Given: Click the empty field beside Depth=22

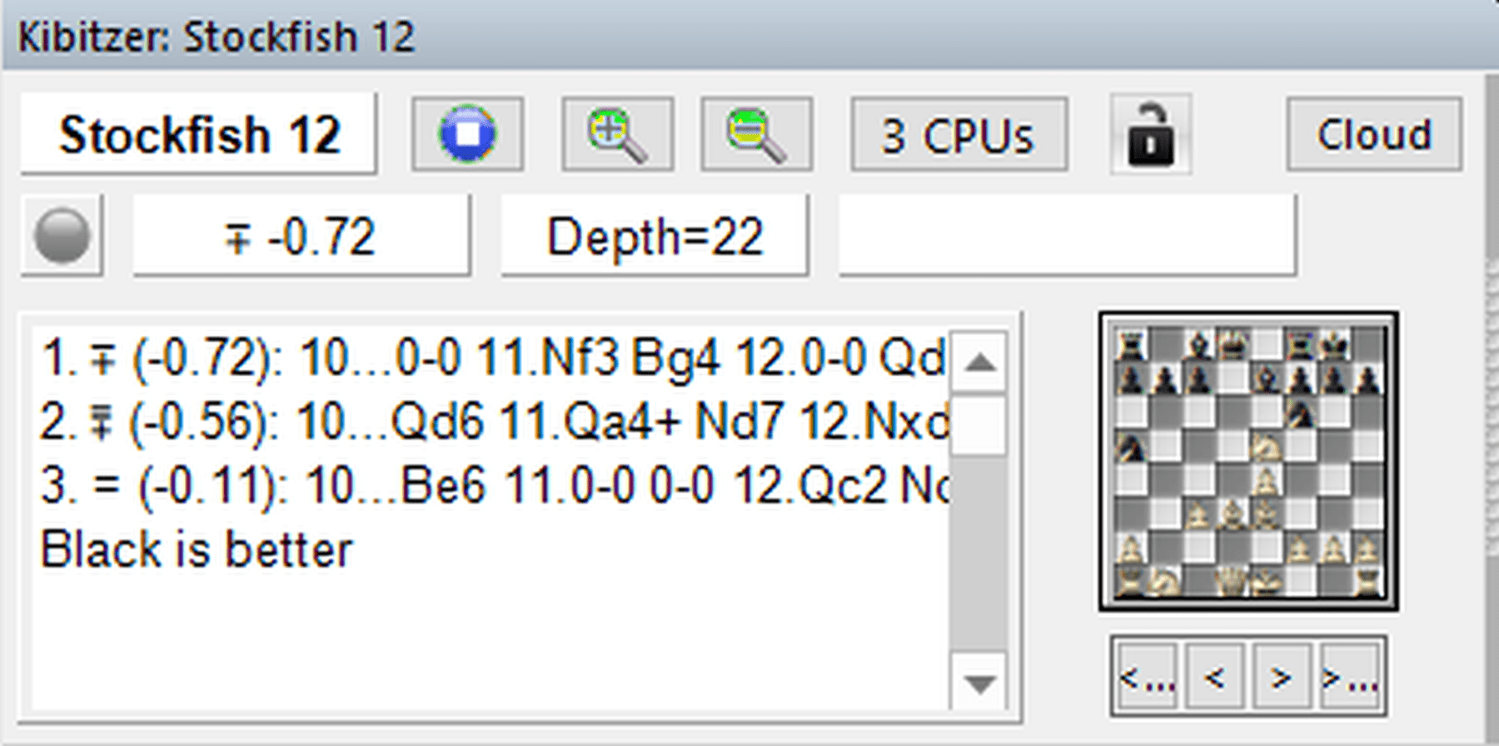Looking at the screenshot, I should (x=1068, y=236).
